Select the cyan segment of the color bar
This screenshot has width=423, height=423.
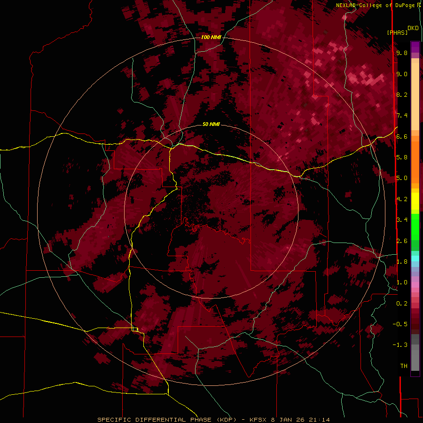tap(415, 258)
